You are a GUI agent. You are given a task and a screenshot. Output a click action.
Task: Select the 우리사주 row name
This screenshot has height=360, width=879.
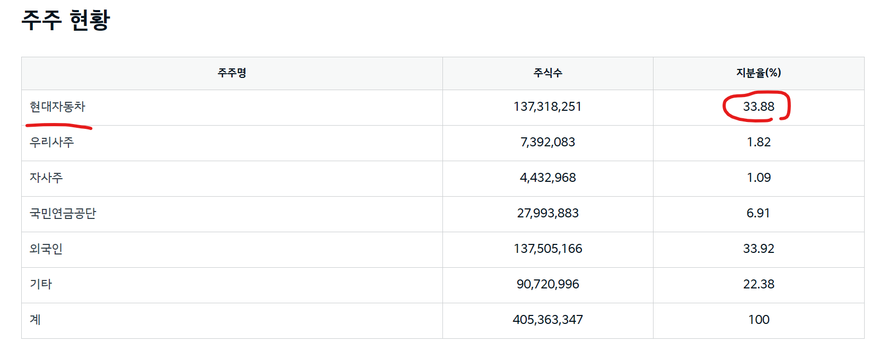tap(51, 143)
